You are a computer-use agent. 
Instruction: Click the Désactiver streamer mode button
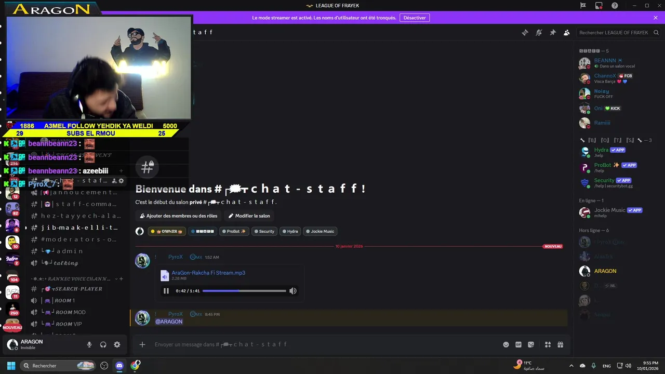point(415,18)
